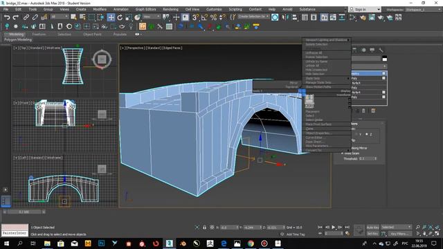Select the Z mirror axis radio button
Image resolution: width=443 pixels, height=249 pixels.
tap(367, 134)
